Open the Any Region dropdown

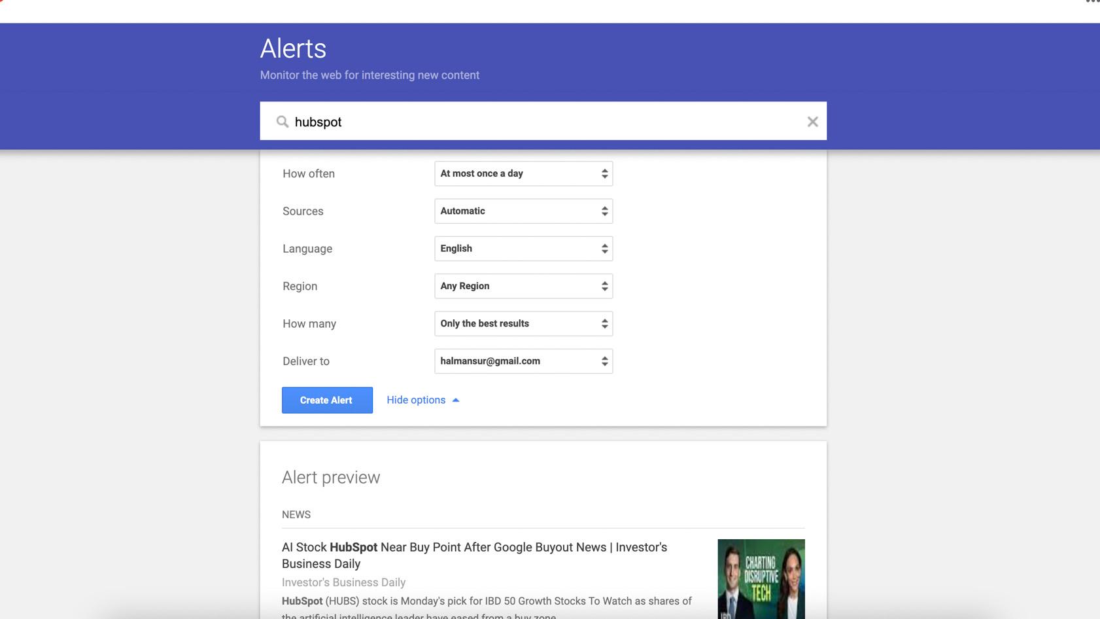tap(523, 286)
